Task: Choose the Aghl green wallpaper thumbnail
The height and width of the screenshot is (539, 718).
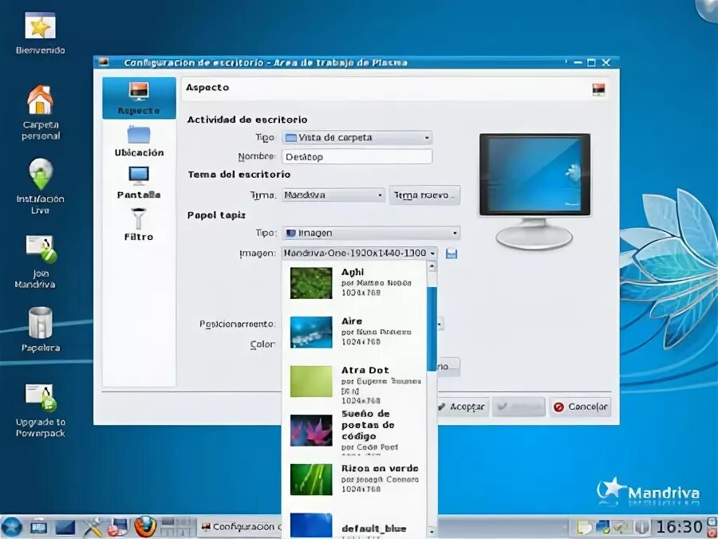Action: [311, 283]
